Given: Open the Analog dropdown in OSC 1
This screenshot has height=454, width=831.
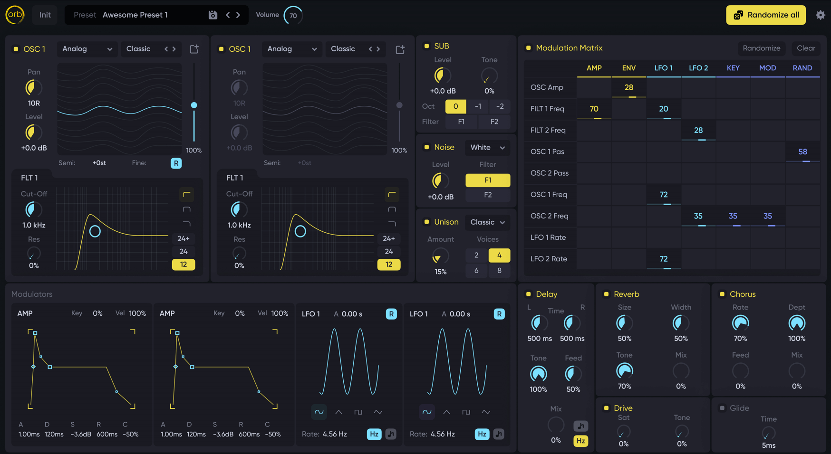Looking at the screenshot, I should click(x=87, y=49).
